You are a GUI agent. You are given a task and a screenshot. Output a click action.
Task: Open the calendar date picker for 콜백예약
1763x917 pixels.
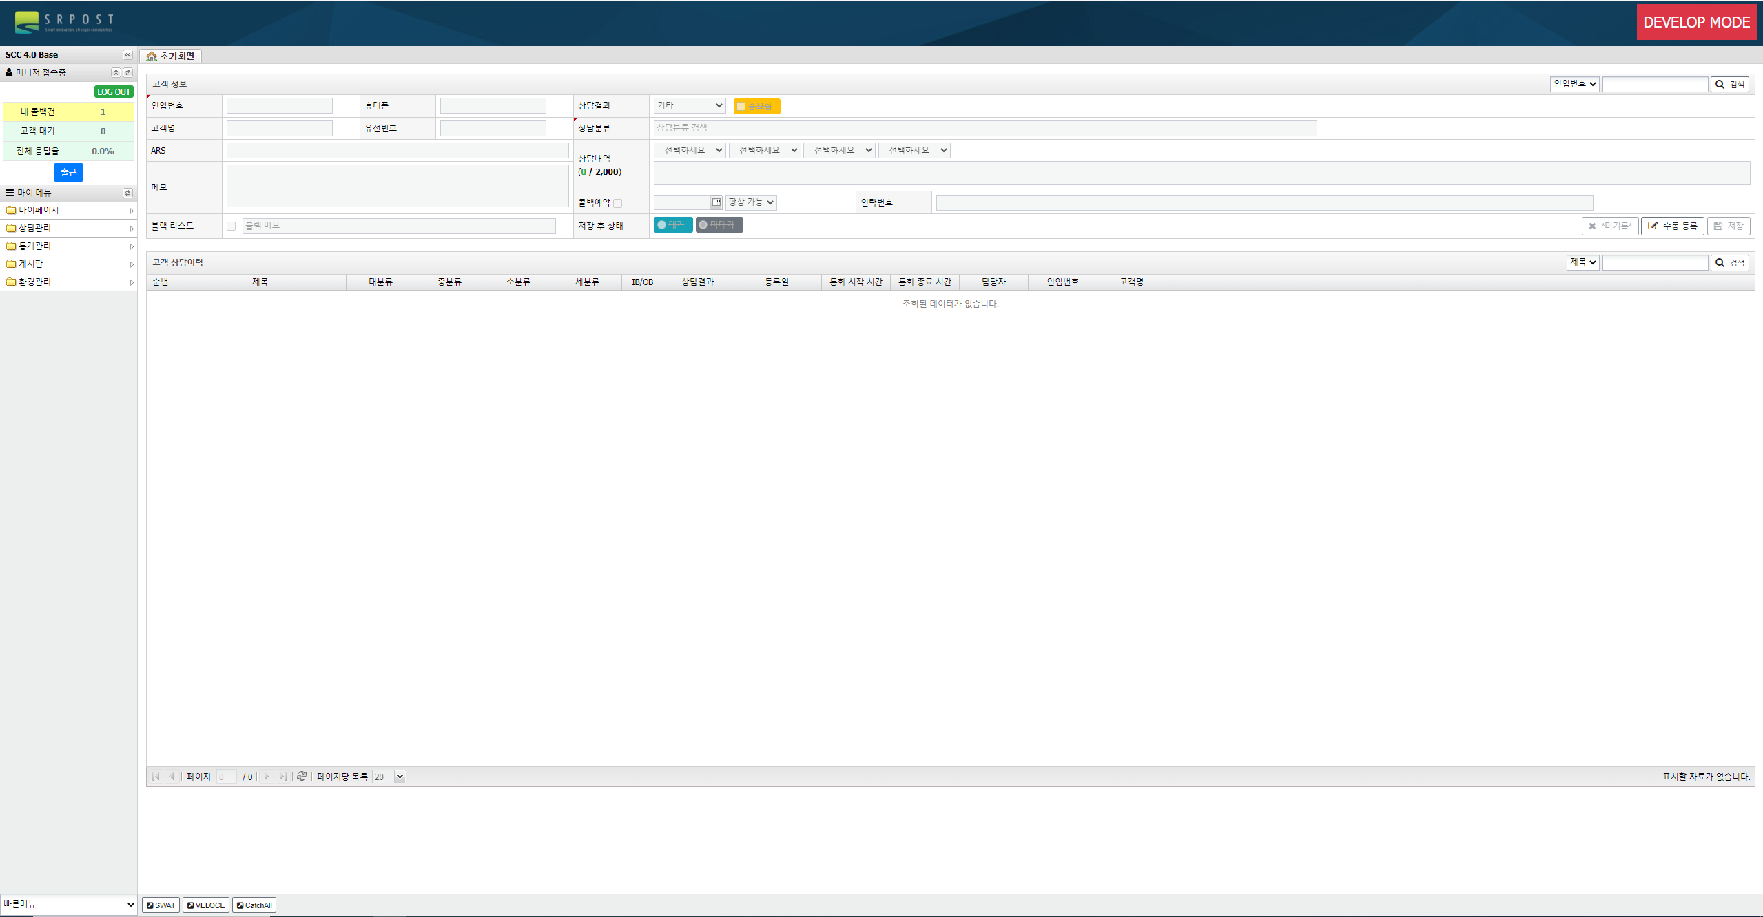click(x=716, y=202)
